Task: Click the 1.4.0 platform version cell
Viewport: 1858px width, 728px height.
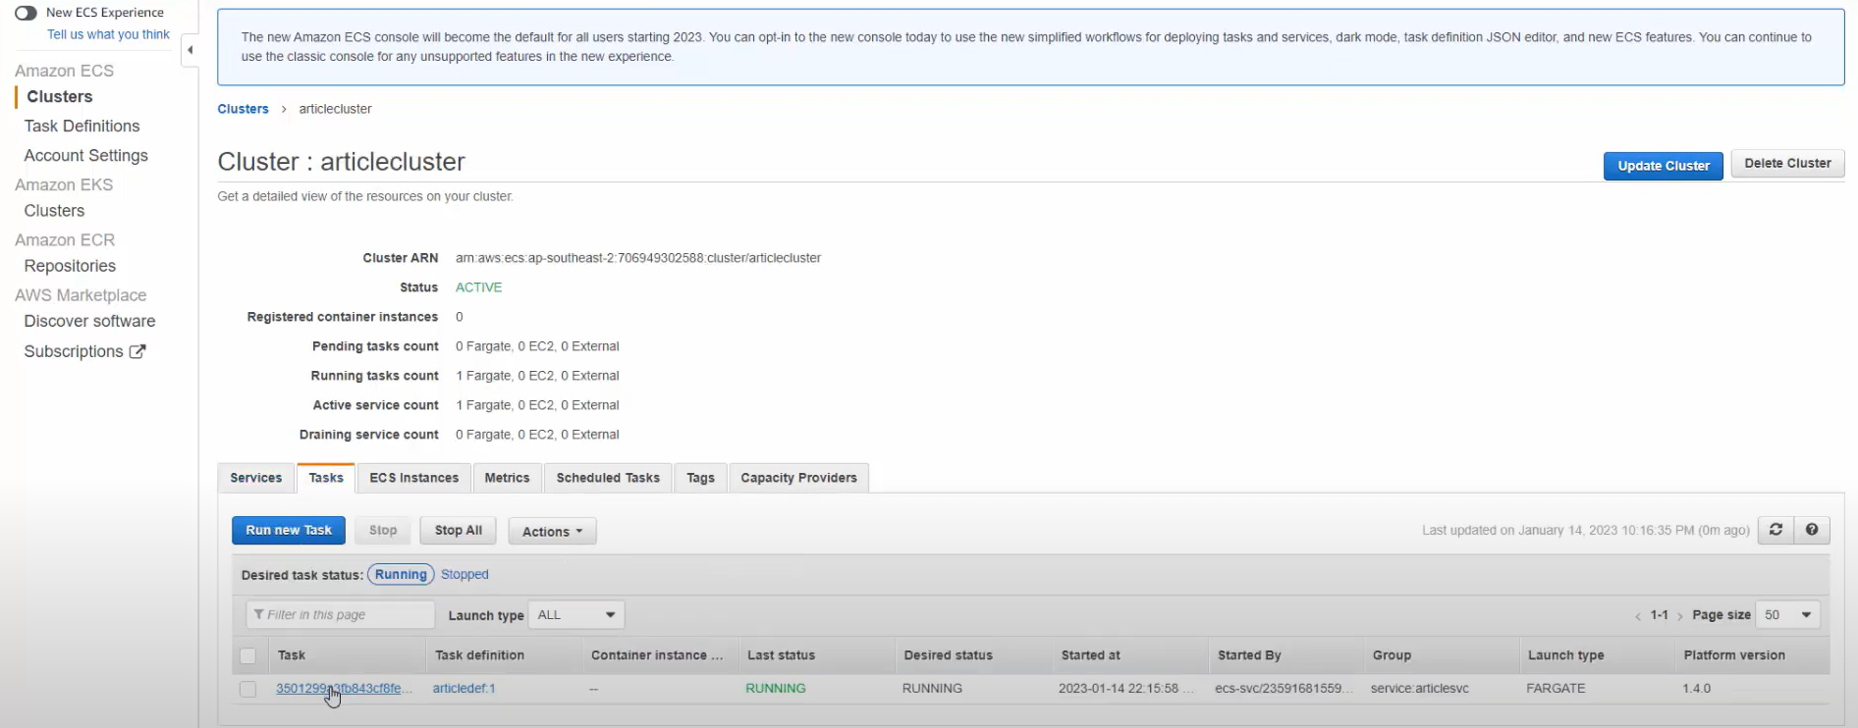Action: tap(1696, 689)
